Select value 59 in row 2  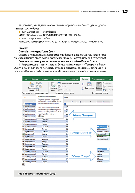(x=66, y=107)
